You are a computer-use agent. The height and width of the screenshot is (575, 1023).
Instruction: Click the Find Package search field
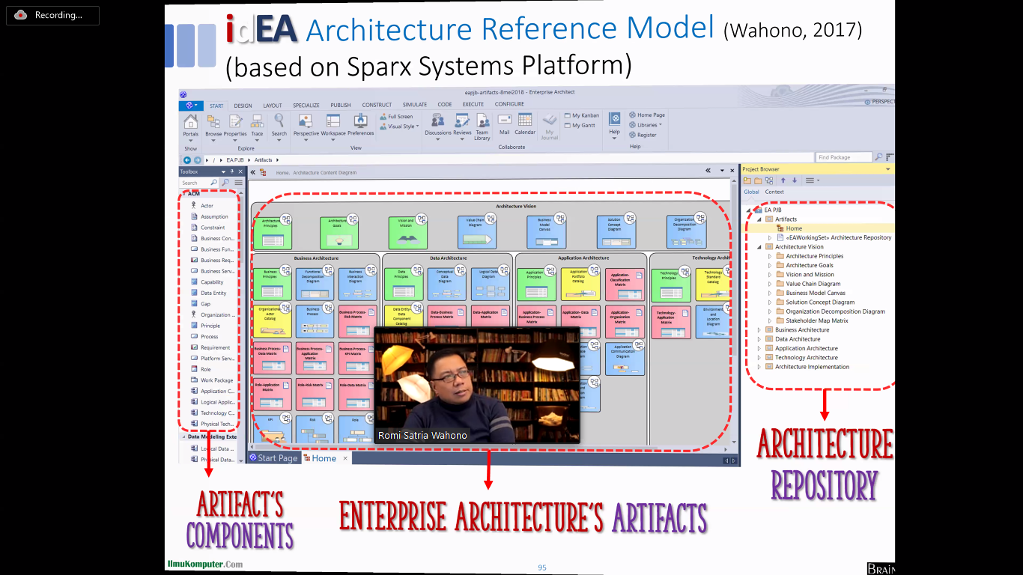point(843,157)
